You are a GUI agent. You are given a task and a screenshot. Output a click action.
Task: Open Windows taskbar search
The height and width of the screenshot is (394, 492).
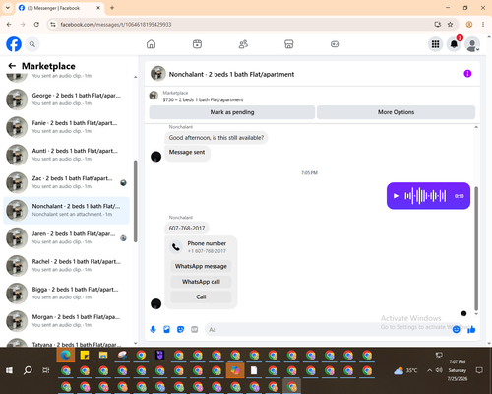pyautogui.click(x=28, y=370)
